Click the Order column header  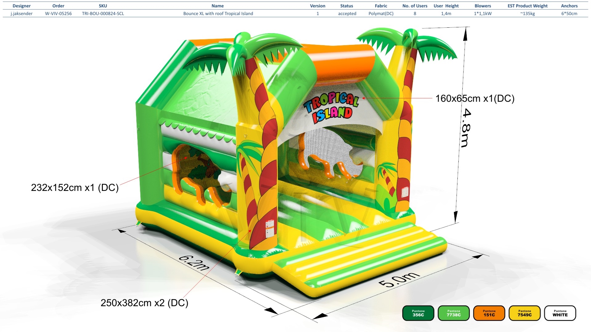coord(58,6)
